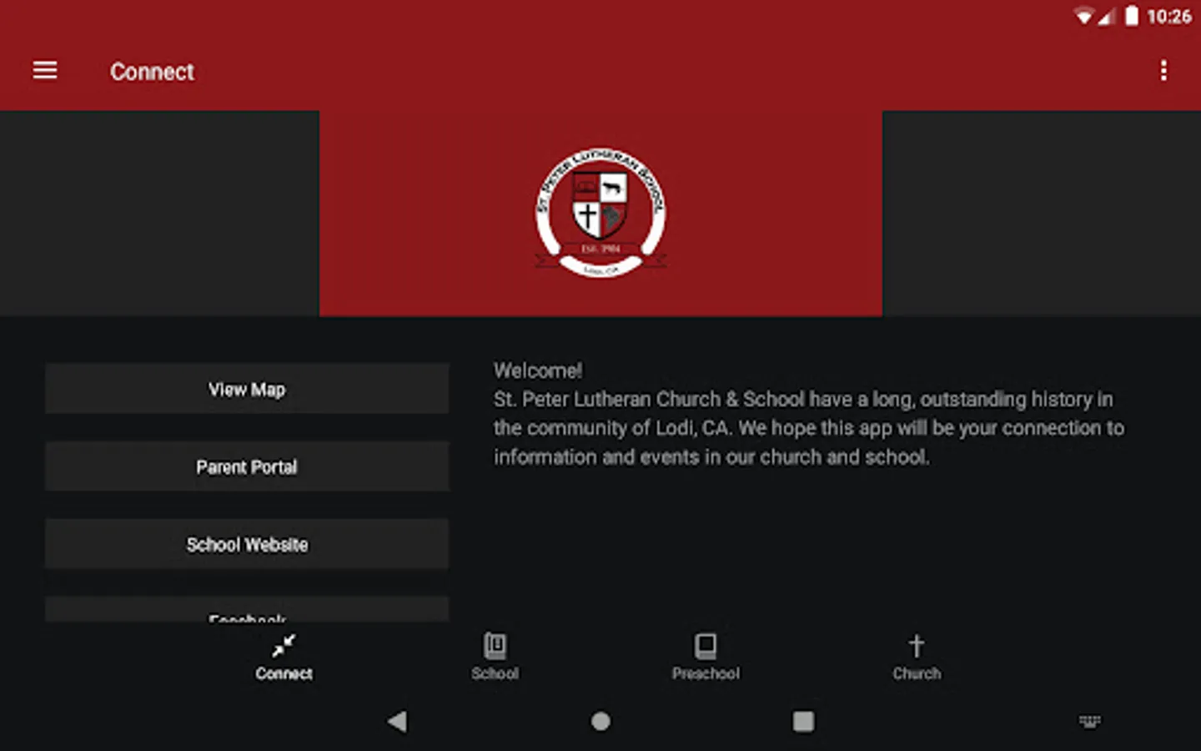
Task: Tap the Wi-Fi status icon
Action: pyautogui.click(x=1083, y=17)
